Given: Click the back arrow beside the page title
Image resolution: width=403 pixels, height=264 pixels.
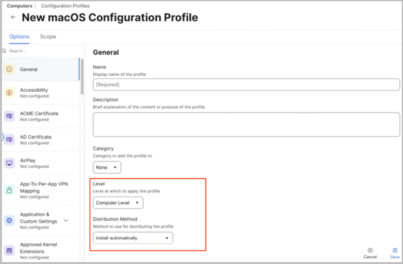Looking at the screenshot, I should (13, 17).
